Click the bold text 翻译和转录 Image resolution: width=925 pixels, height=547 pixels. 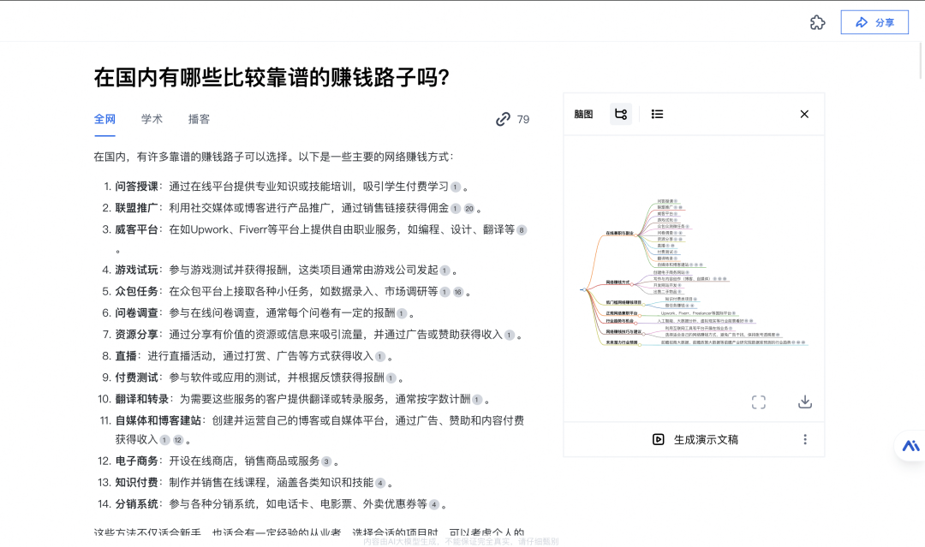coord(141,399)
